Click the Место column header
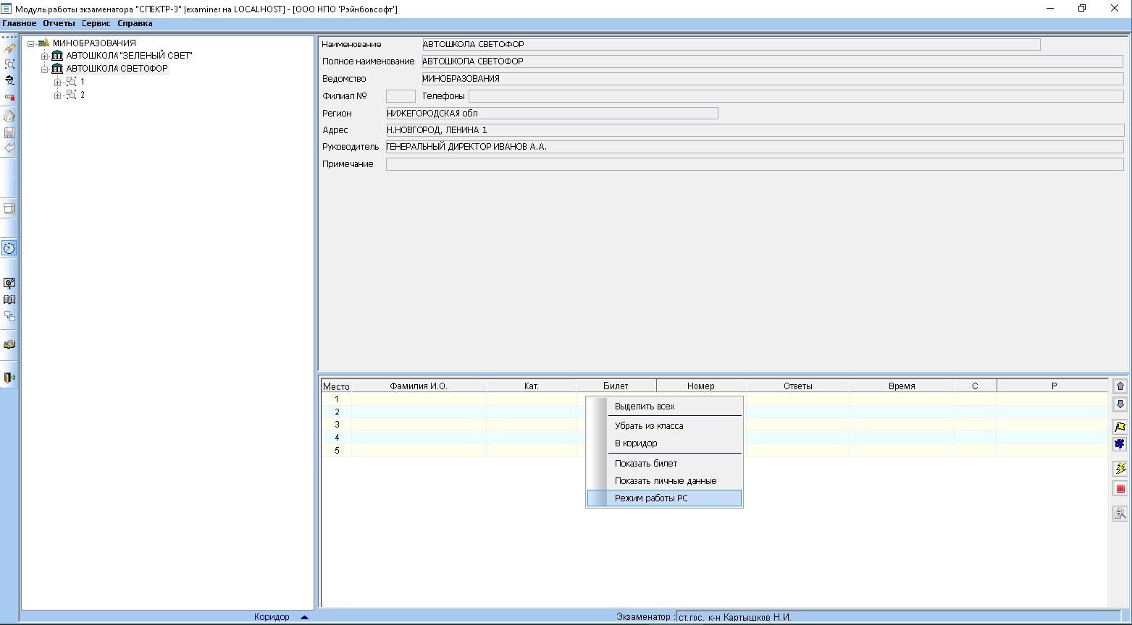 336,386
